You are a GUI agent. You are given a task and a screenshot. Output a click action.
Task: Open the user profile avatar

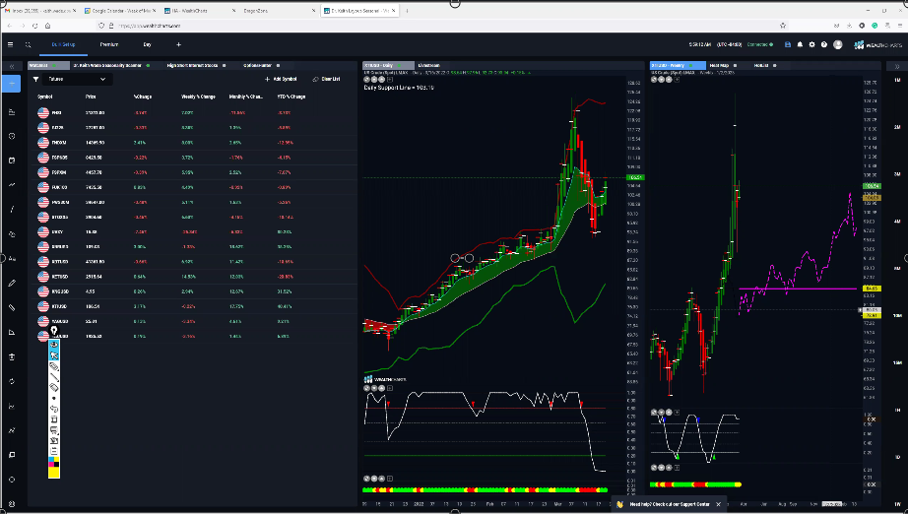point(837,44)
